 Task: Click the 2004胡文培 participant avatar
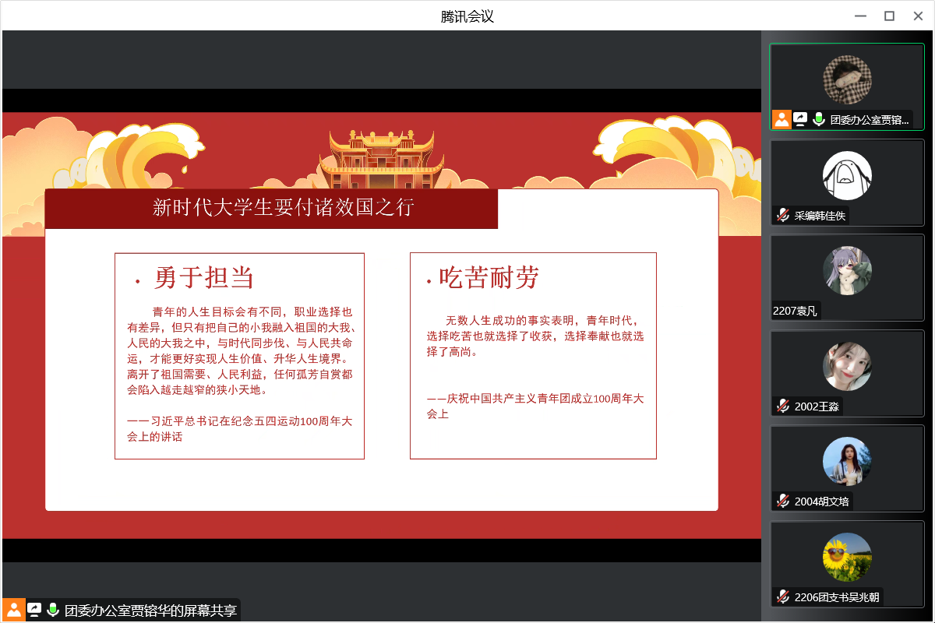pos(847,461)
